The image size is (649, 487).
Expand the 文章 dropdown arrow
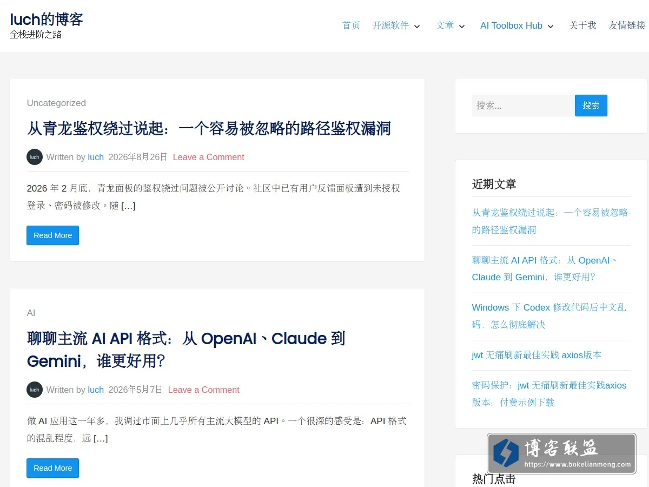(x=462, y=26)
